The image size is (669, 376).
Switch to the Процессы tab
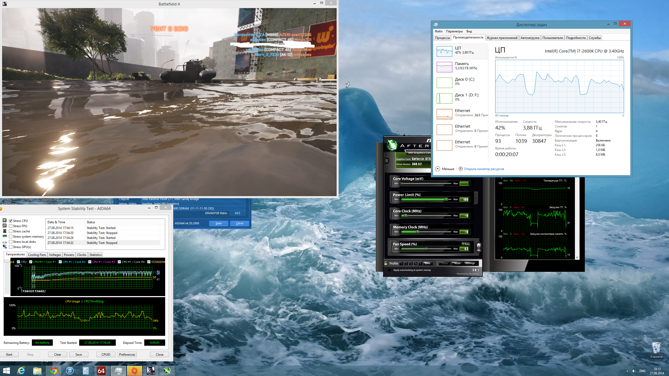(442, 38)
